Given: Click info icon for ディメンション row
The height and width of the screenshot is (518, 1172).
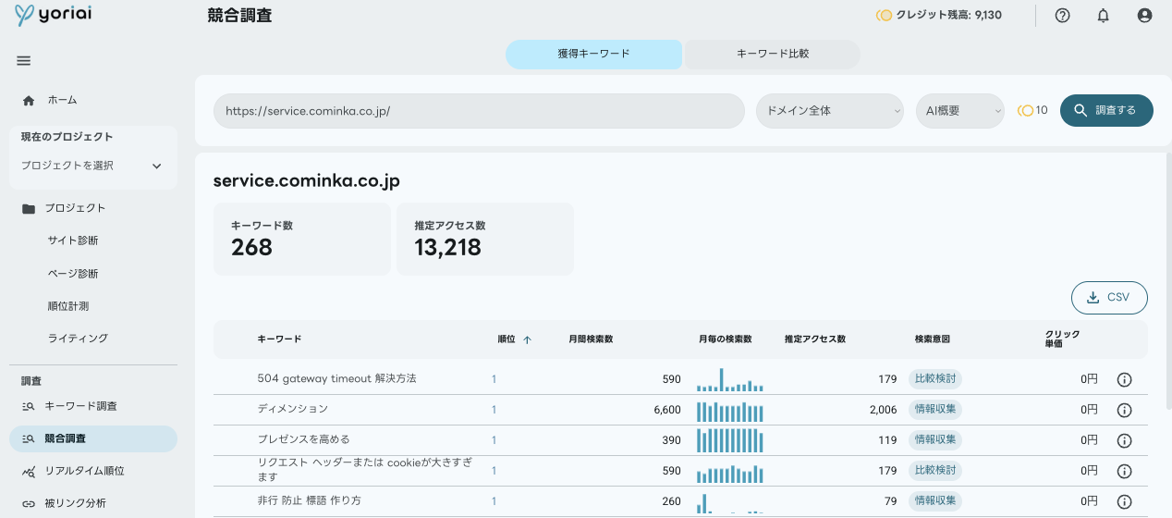Looking at the screenshot, I should (x=1125, y=410).
